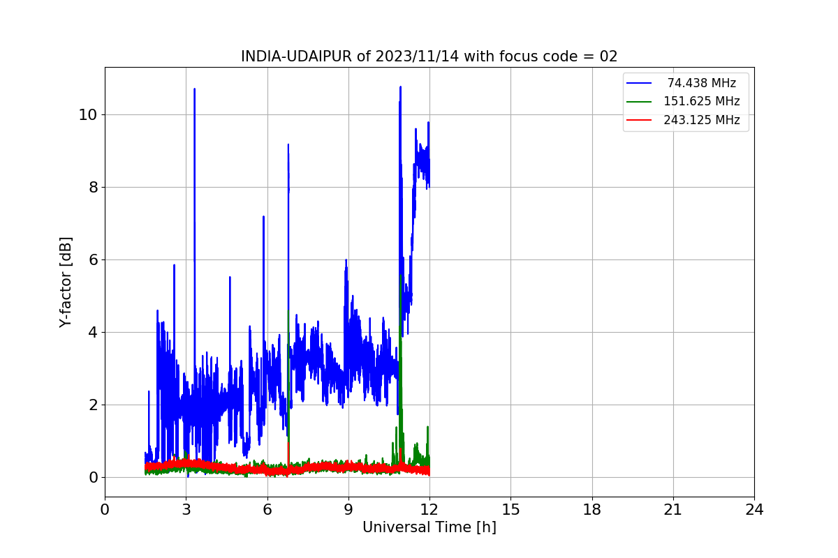Click the green line sample in legend
The width and height of the screenshot is (838, 558).
(639, 102)
